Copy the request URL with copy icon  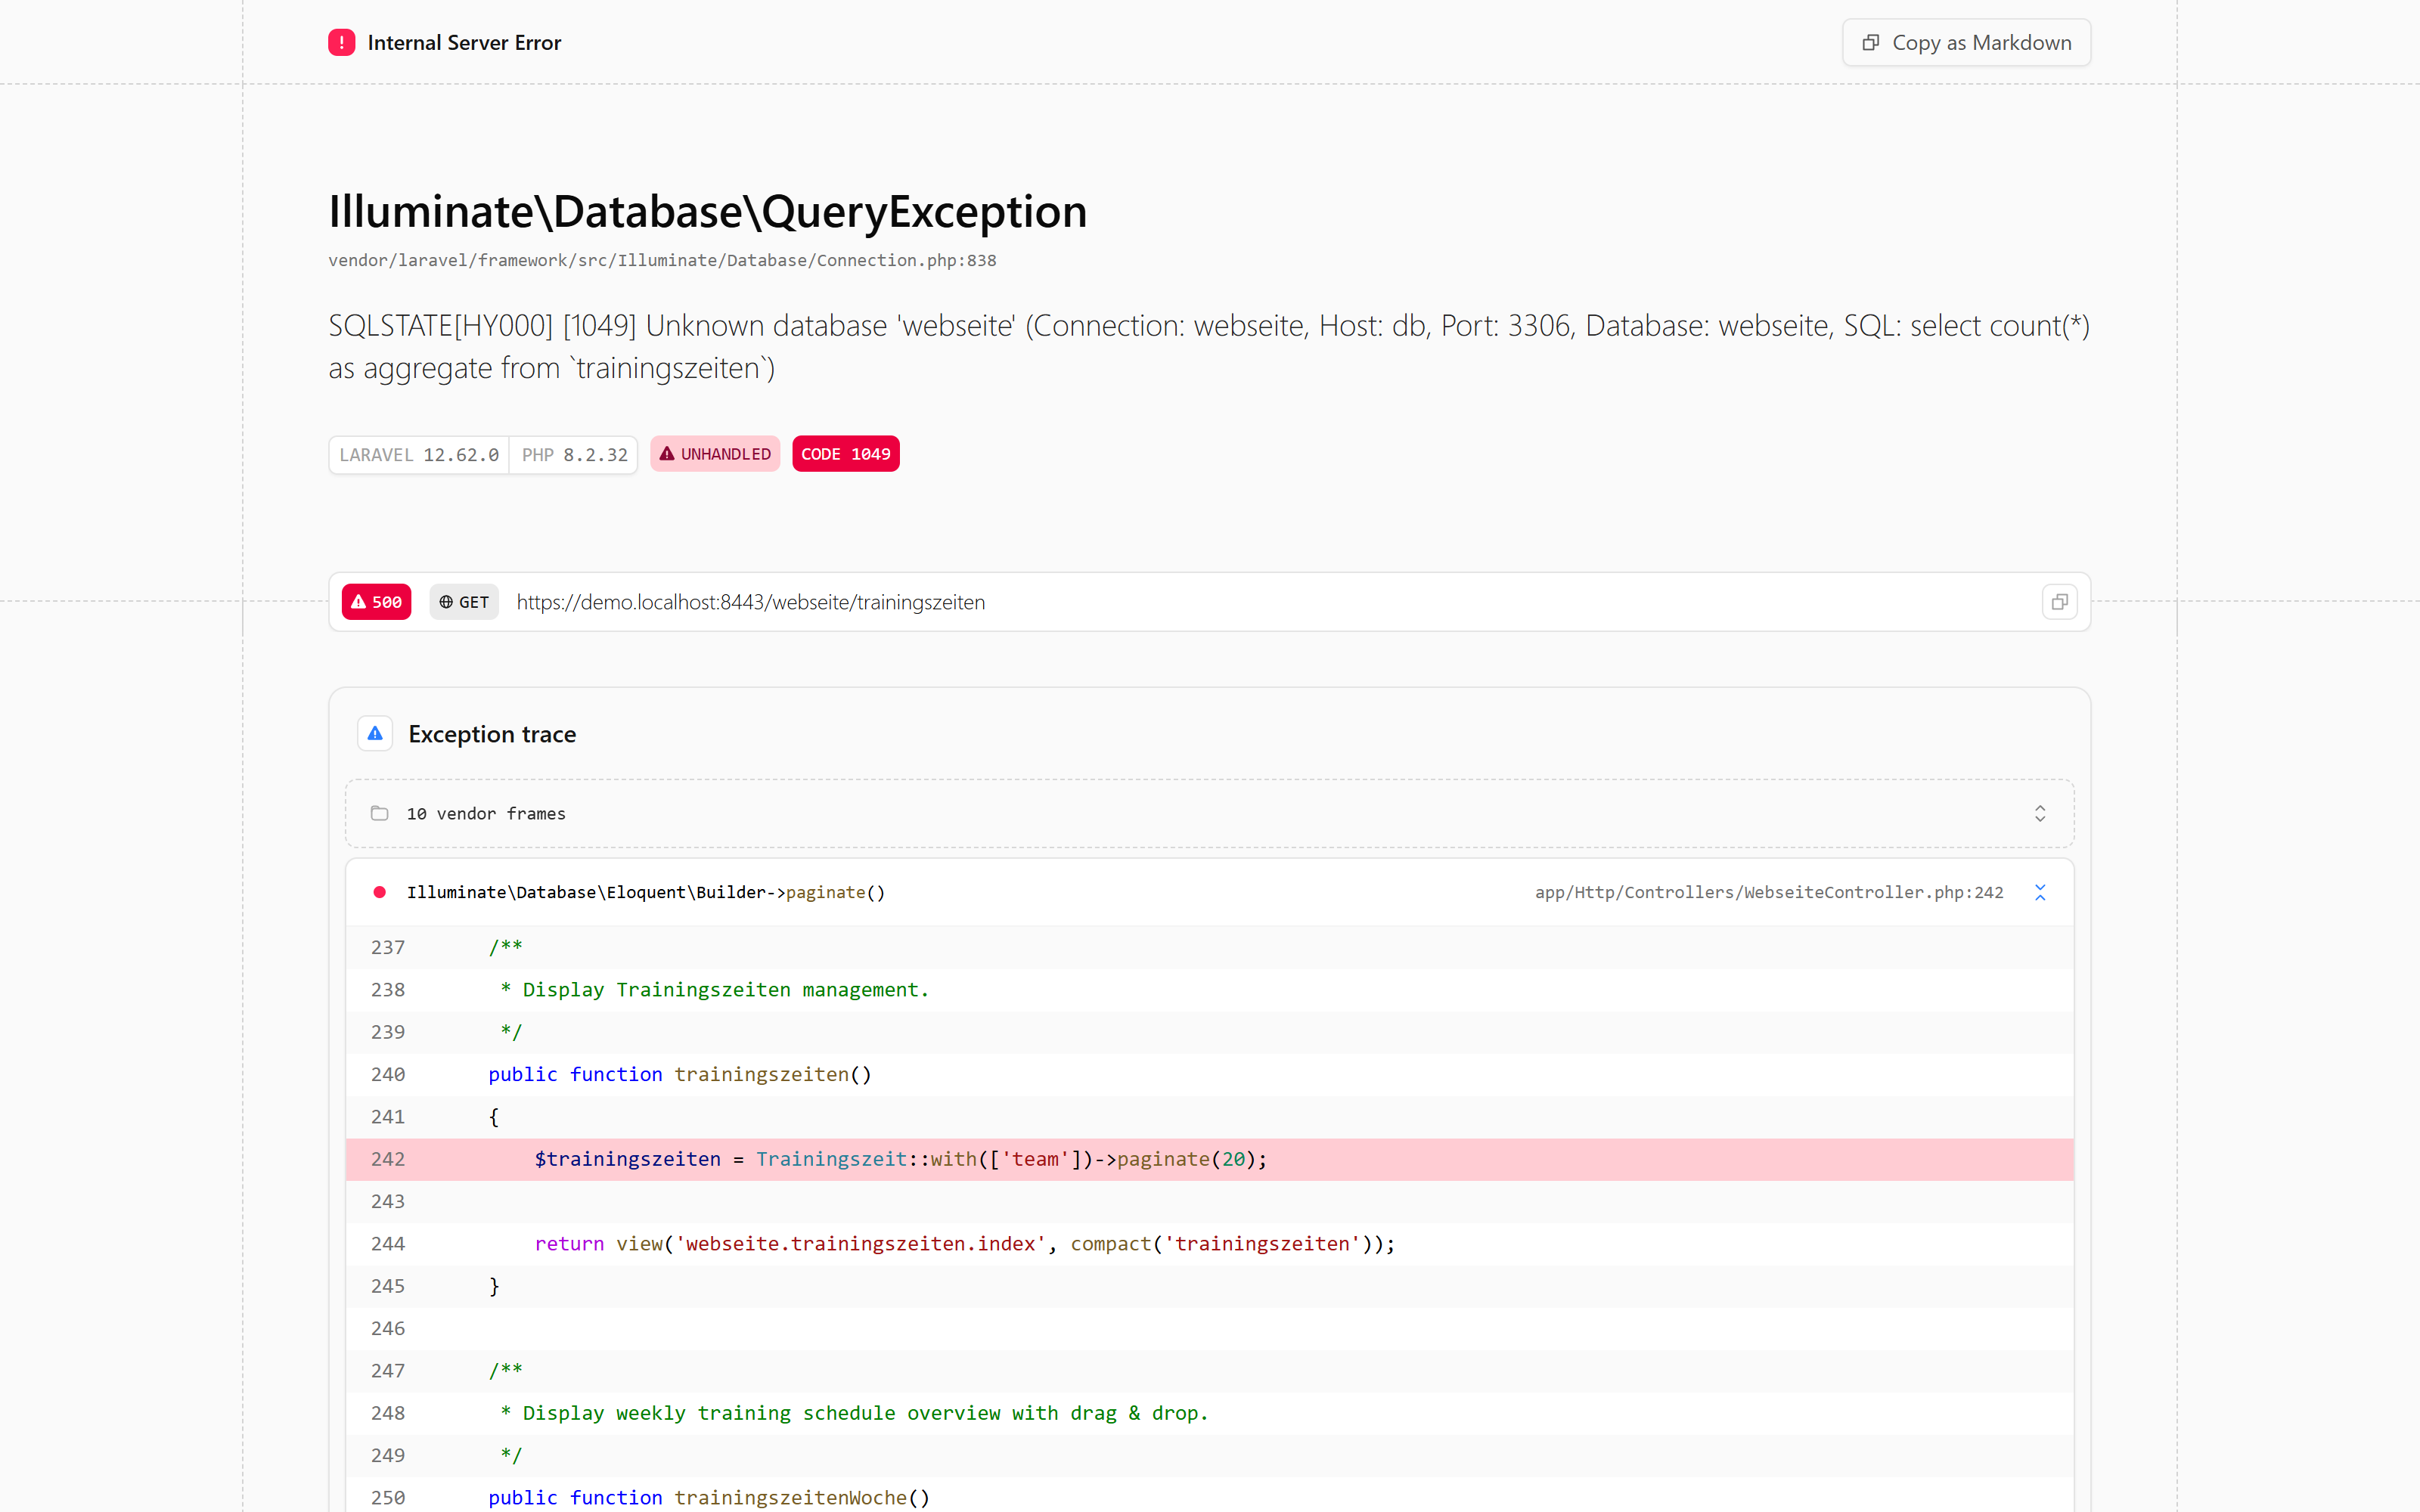[2059, 602]
